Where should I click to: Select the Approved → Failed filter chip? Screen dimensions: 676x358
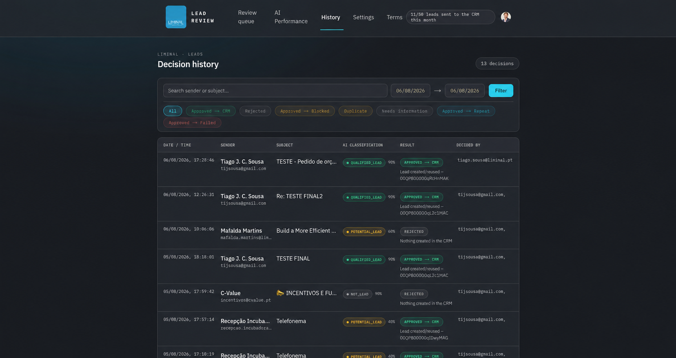(x=192, y=123)
